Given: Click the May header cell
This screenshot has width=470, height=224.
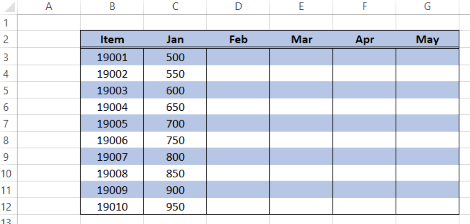Looking at the screenshot, I should tap(427, 39).
